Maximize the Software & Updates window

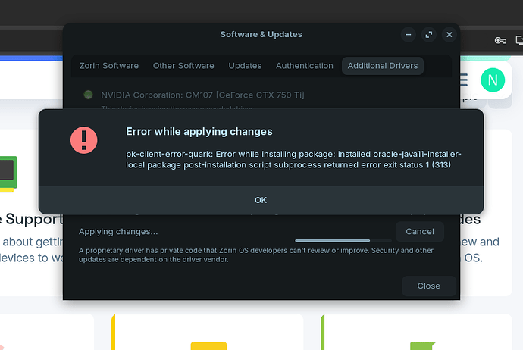click(429, 34)
